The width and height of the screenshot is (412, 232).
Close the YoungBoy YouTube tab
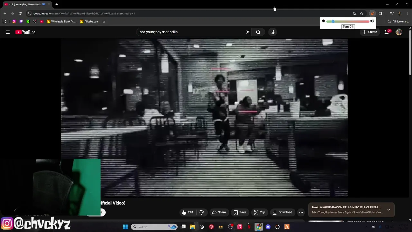coord(49,5)
